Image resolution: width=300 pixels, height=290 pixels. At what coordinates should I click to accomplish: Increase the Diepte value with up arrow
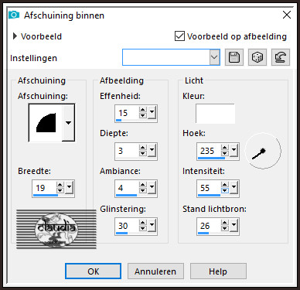click(x=142, y=147)
